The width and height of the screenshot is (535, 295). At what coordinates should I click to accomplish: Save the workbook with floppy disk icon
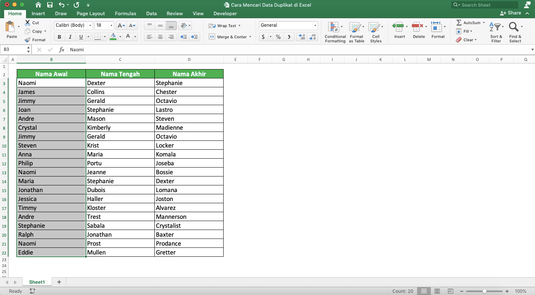point(50,5)
